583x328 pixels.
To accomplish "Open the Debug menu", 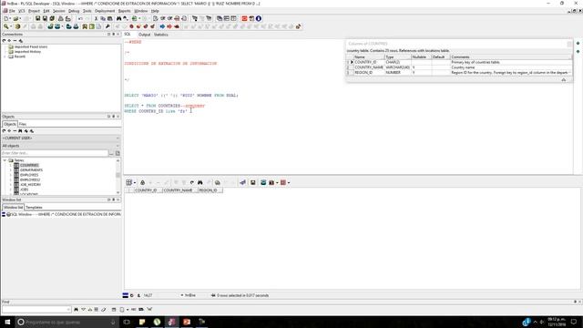I will coord(74,11).
